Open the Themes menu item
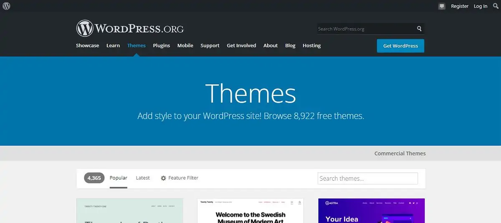The height and width of the screenshot is (223, 501). tap(136, 45)
